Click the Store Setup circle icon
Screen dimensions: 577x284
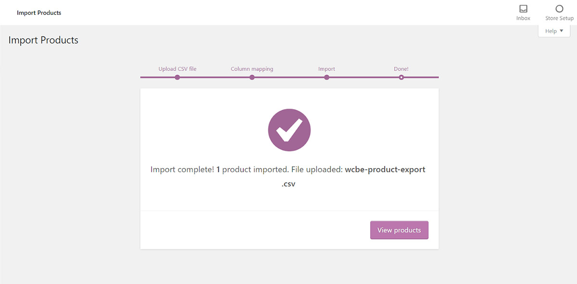(x=559, y=9)
